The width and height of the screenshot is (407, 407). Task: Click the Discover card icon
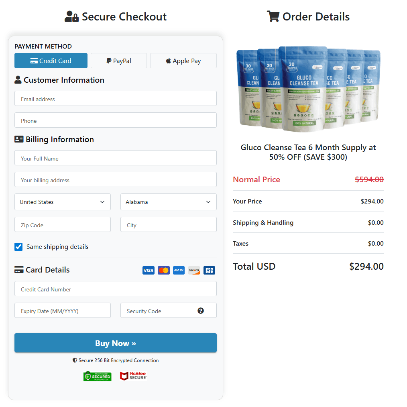194,270
